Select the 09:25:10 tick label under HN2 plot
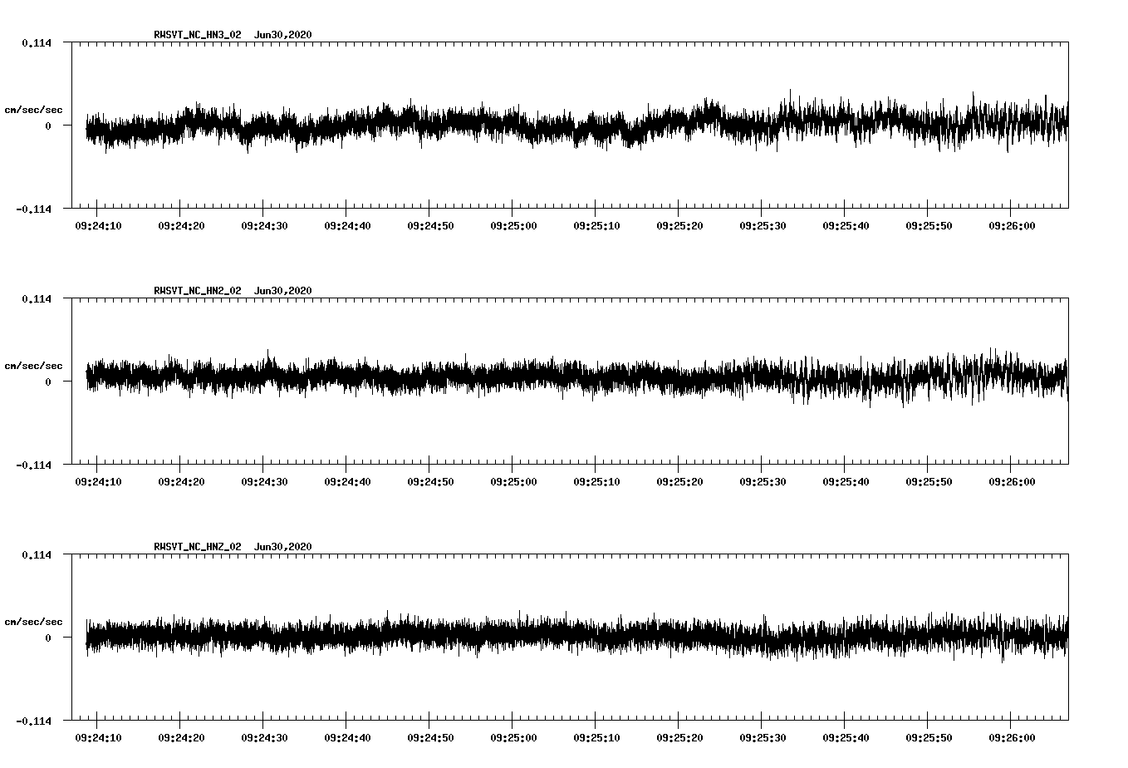The width and height of the screenshot is (1128, 768). click(596, 481)
